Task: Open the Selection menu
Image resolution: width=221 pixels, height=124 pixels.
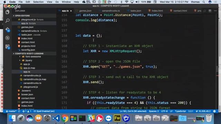Action: tap(38, 2)
